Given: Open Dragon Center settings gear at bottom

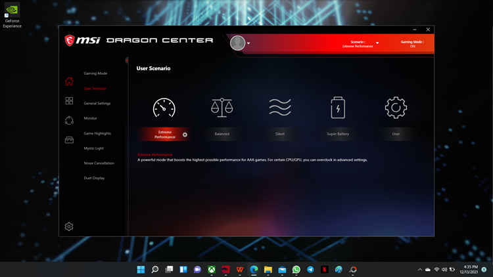Looking at the screenshot, I should (69, 226).
